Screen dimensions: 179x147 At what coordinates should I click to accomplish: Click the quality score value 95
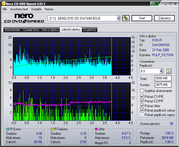[x=171, y=124]
